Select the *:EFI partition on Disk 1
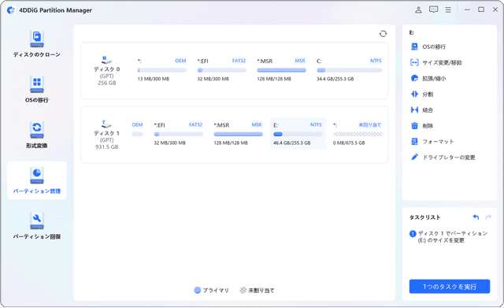Viewport: 504px width, 308px height. (179, 134)
